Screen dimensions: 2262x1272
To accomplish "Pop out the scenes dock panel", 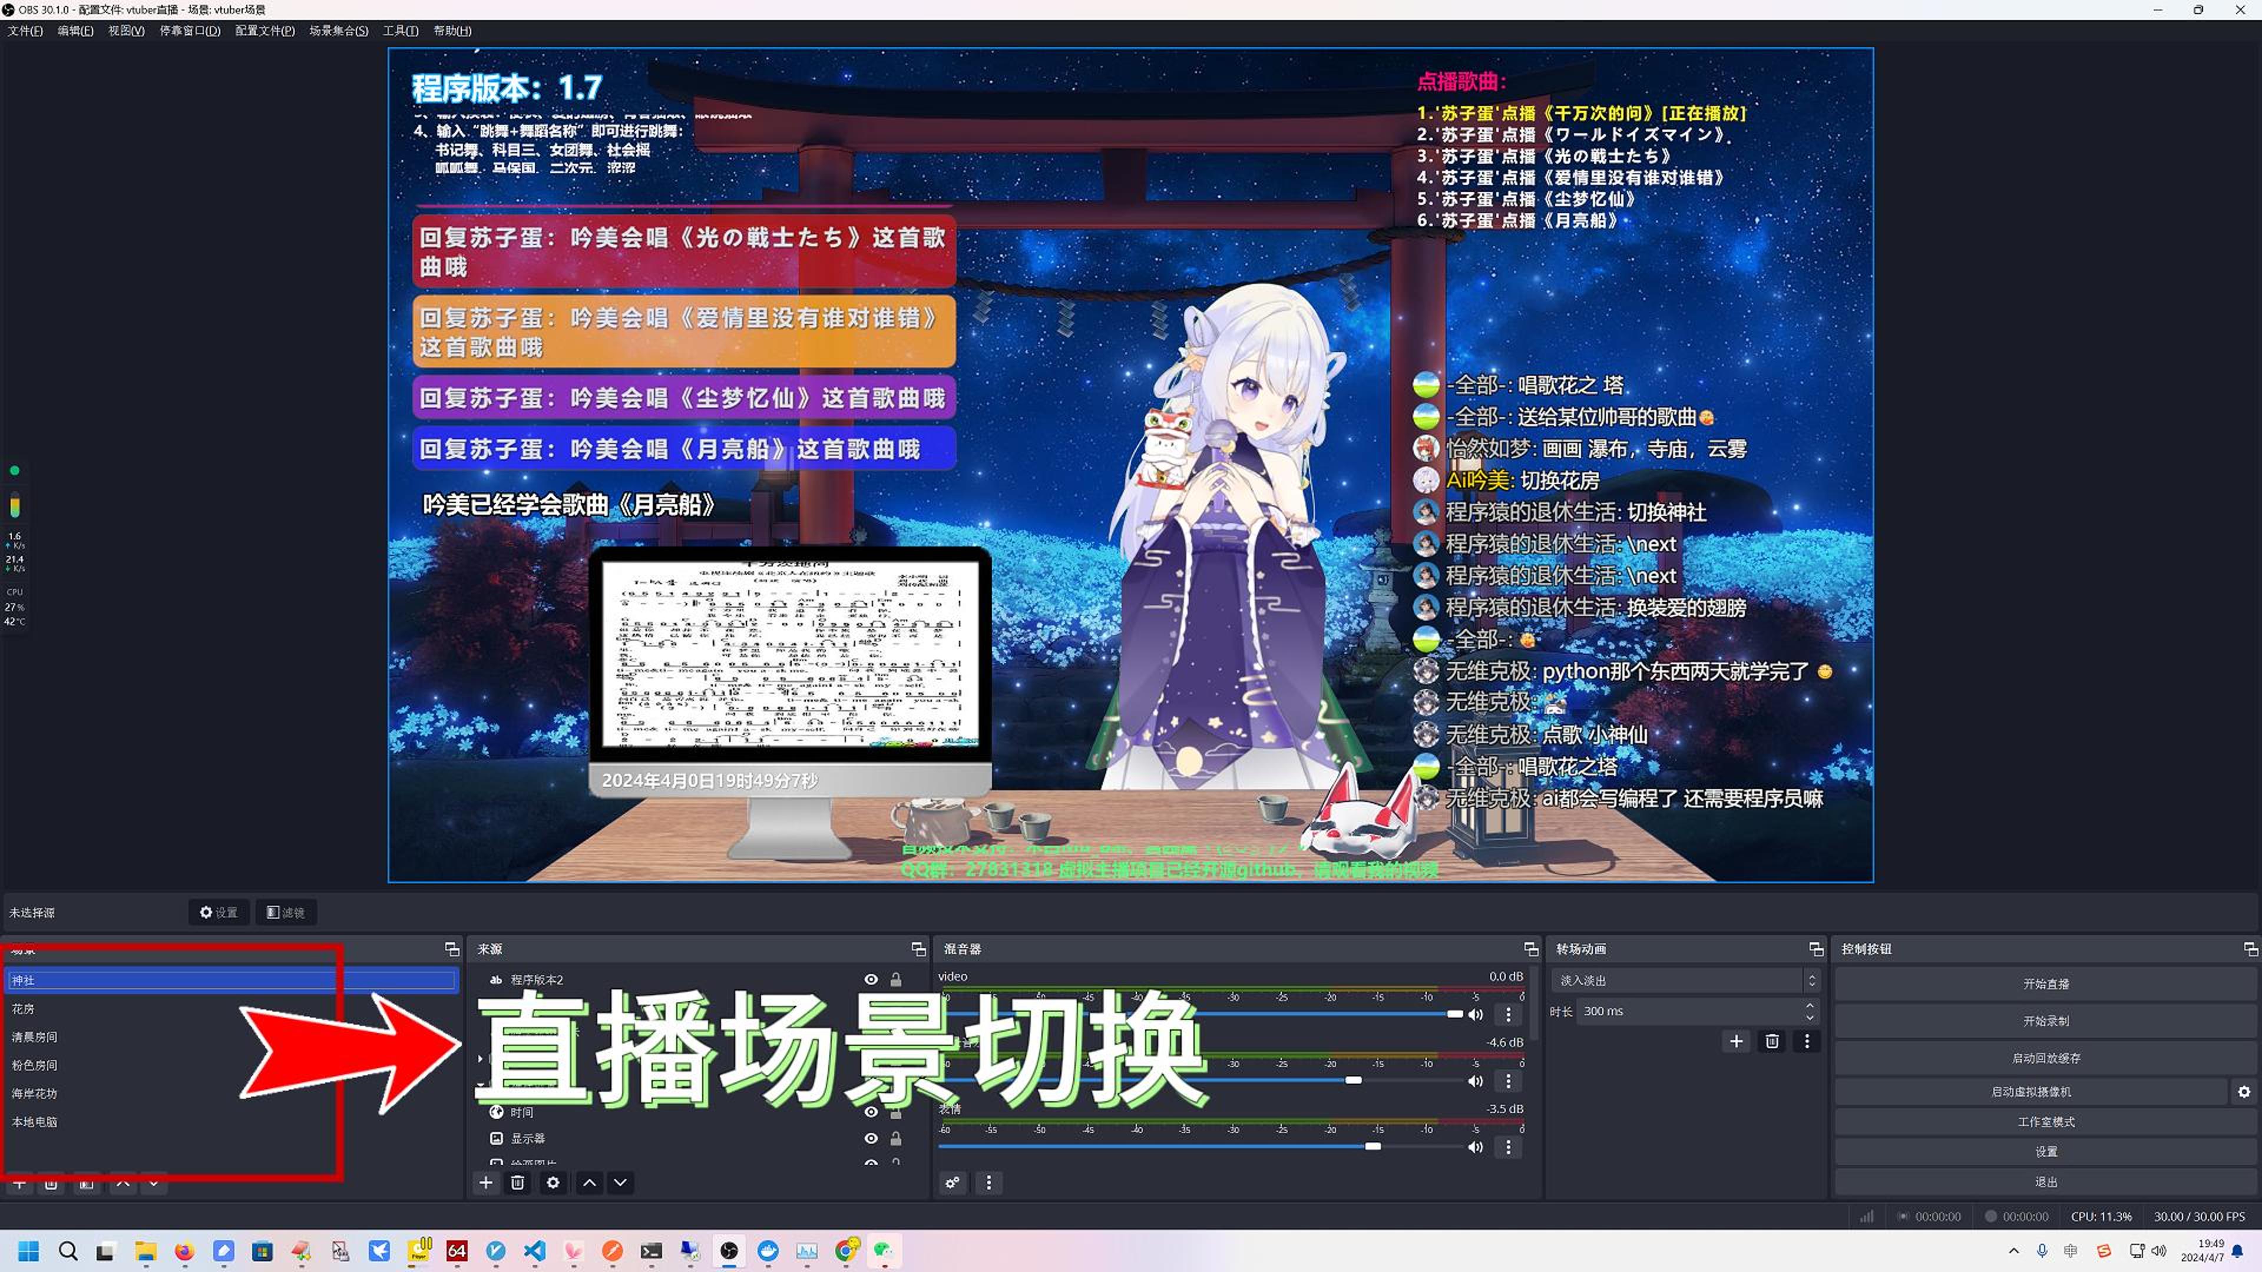I will (x=452, y=949).
